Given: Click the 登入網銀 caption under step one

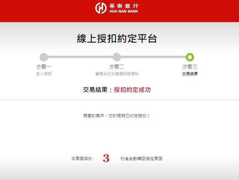Looking at the screenshot, I should pyautogui.click(x=44, y=74).
